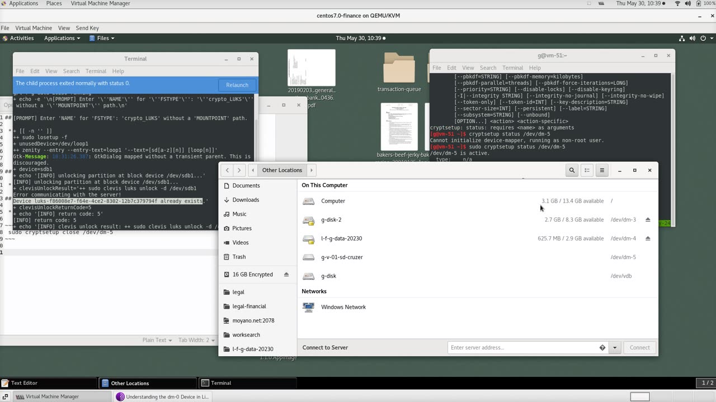Go forward with Files forward arrow
The width and height of the screenshot is (716, 402).
point(239,170)
